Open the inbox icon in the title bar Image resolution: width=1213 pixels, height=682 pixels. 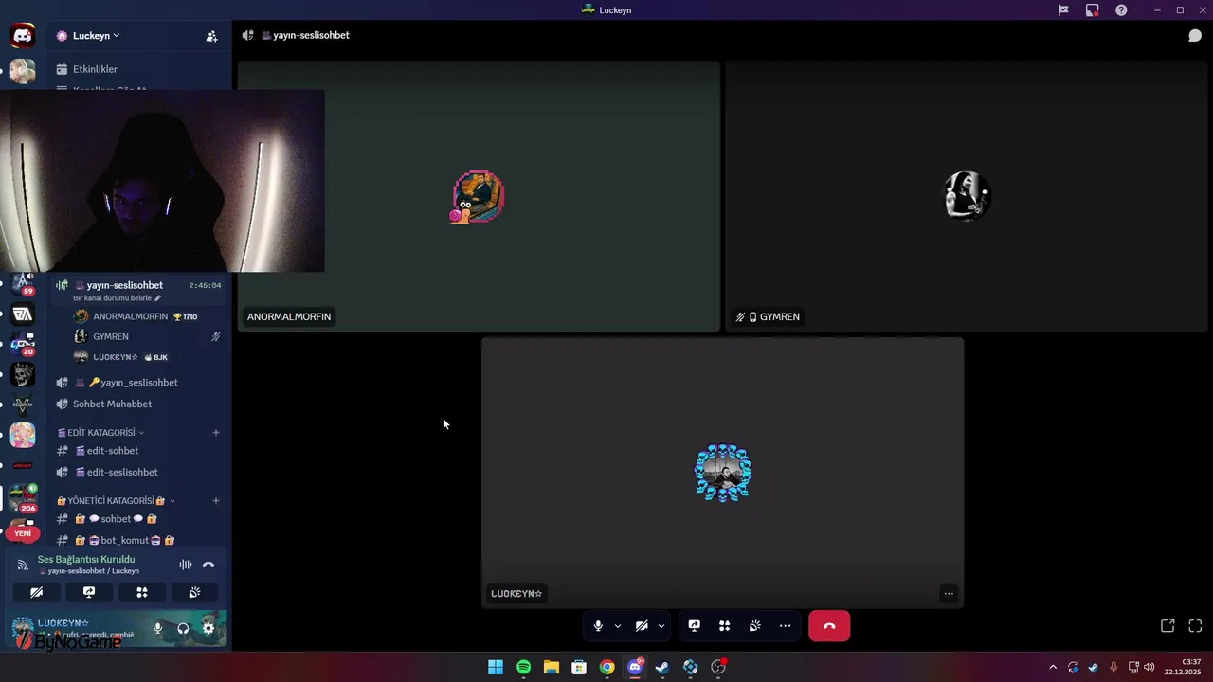coord(1093,10)
